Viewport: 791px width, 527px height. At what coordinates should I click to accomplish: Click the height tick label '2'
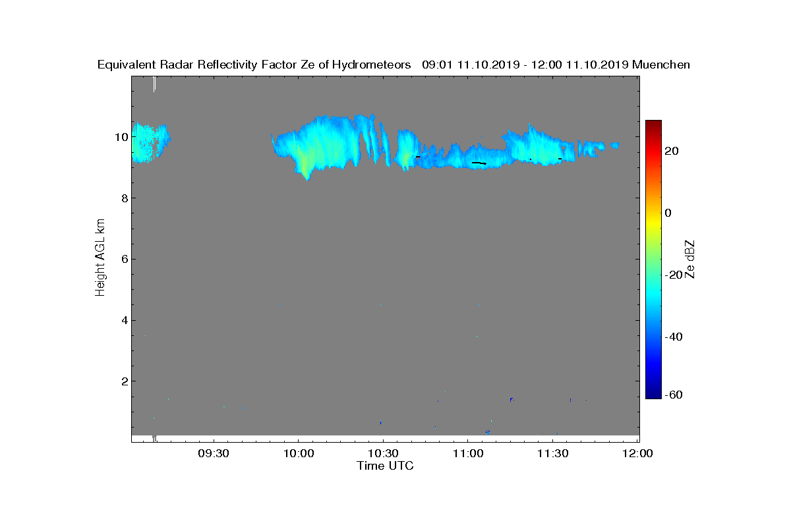pyautogui.click(x=123, y=381)
